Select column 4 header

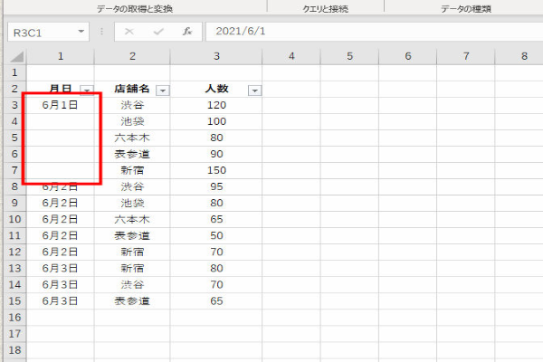point(291,56)
